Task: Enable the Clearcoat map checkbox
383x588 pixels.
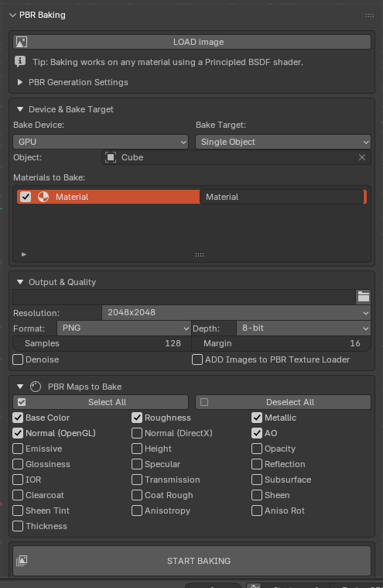Action: pos(18,495)
